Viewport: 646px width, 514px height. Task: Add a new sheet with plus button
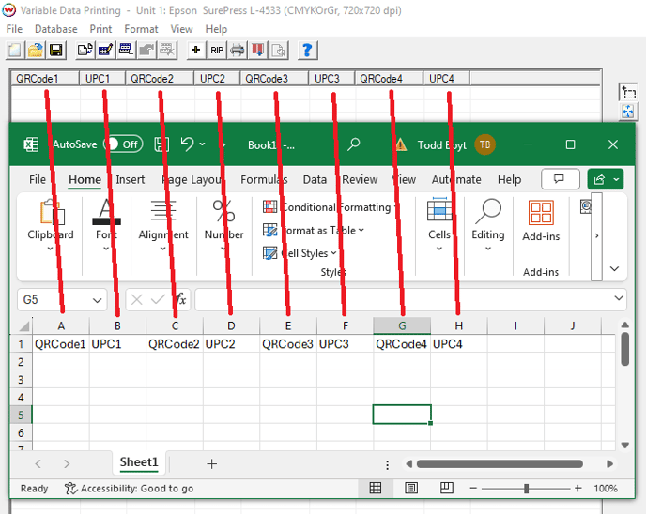(x=212, y=463)
